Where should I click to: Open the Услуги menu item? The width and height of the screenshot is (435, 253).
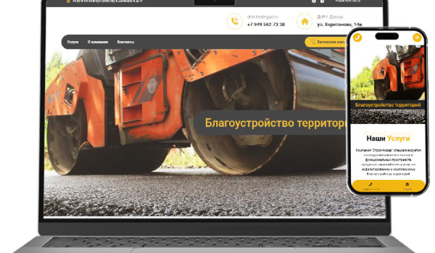[x=73, y=42]
